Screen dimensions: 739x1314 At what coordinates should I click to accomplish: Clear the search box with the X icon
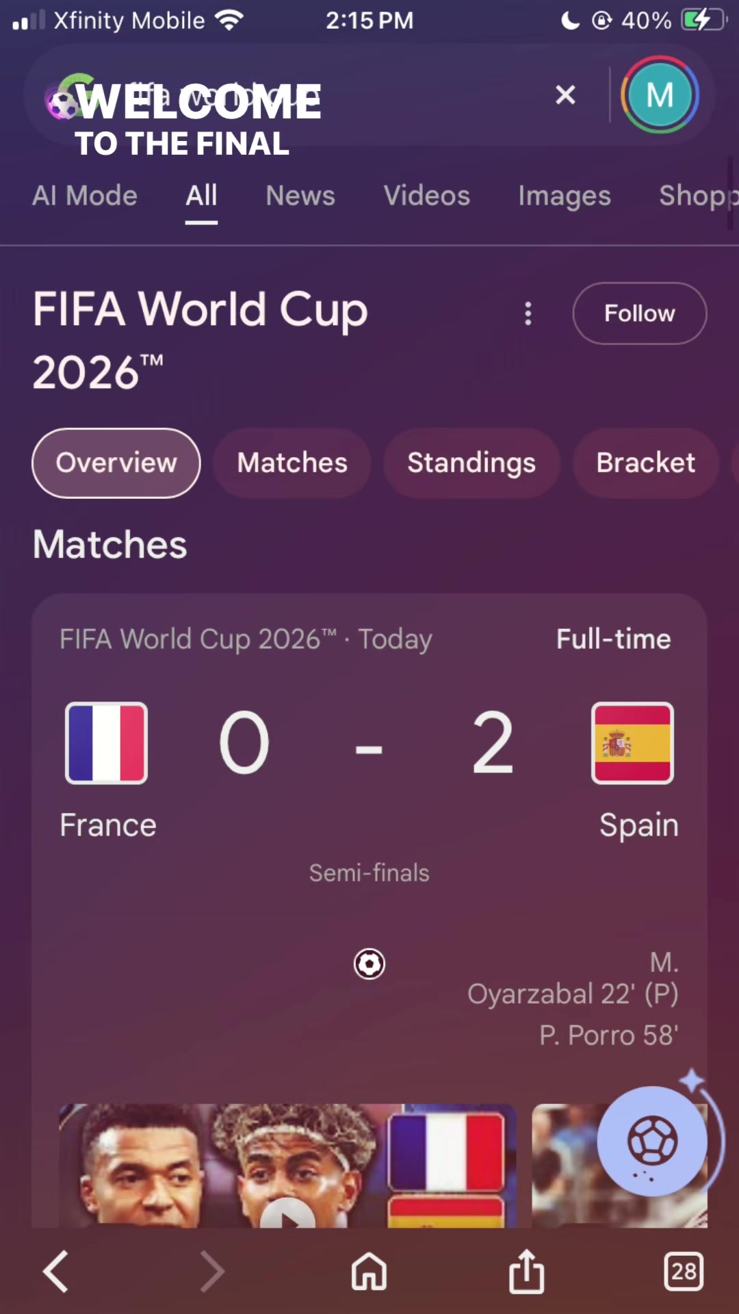(x=565, y=94)
